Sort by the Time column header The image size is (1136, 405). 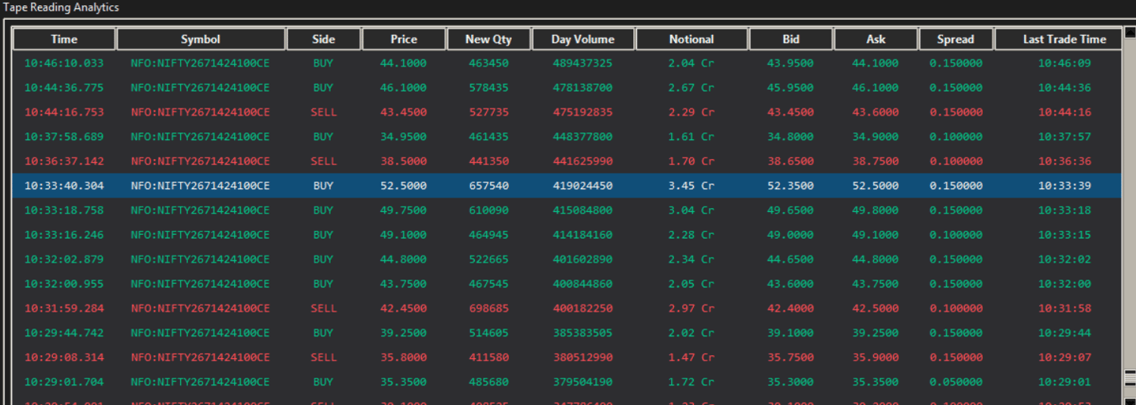pyautogui.click(x=64, y=39)
